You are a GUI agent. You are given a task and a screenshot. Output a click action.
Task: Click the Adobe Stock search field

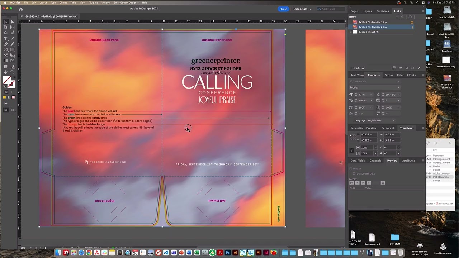point(330,9)
